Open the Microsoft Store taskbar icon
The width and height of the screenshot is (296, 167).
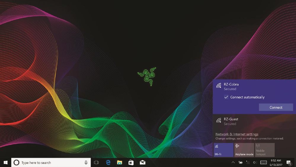[131, 163]
